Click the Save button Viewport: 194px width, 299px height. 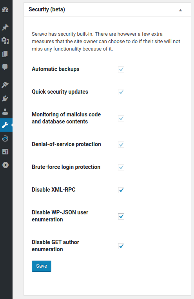(42, 266)
